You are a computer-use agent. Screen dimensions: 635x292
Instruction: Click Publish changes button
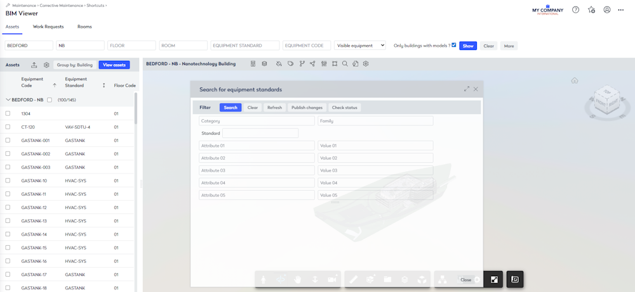click(307, 108)
